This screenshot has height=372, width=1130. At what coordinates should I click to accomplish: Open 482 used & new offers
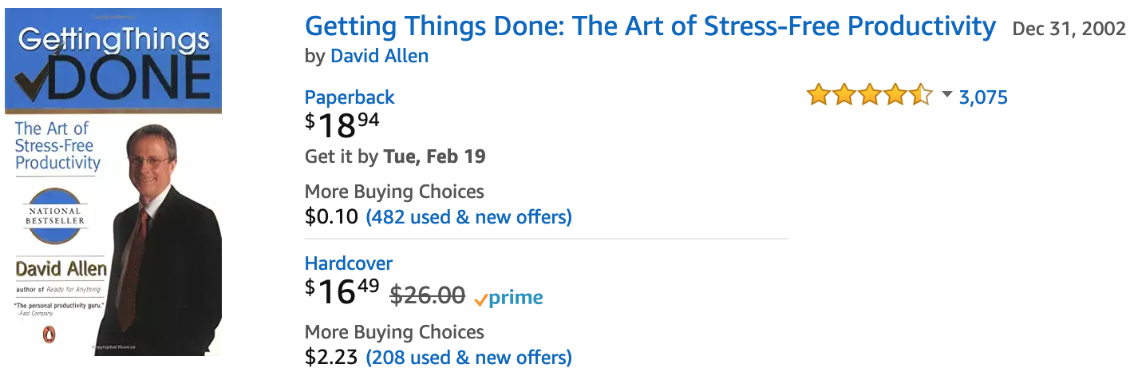[468, 217]
